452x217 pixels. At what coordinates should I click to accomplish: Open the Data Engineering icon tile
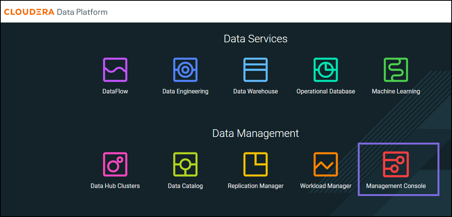(x=185, y=70)
